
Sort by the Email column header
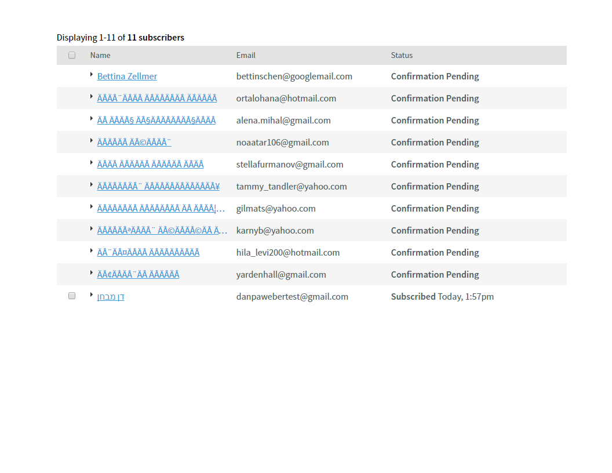(246, 55)
